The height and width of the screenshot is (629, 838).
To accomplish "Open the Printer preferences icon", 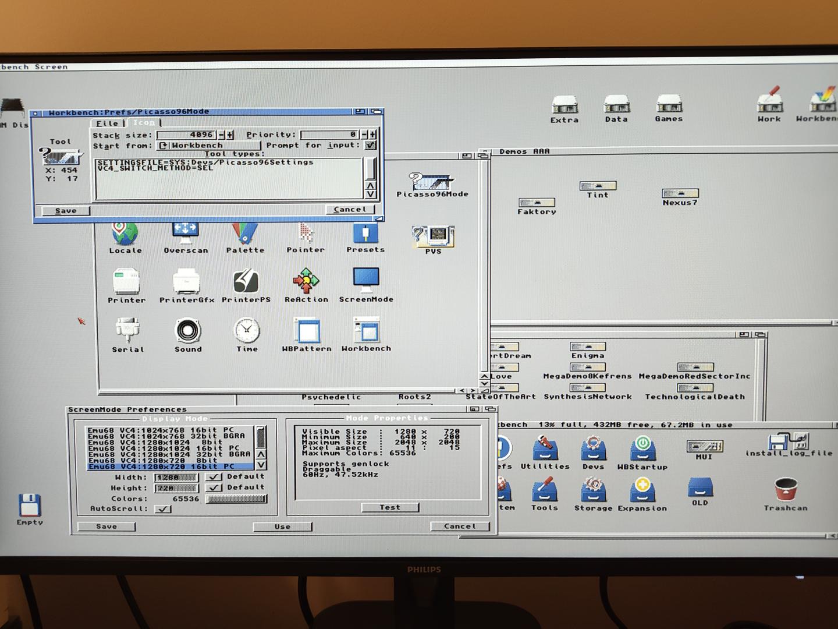I will point(126,282).
